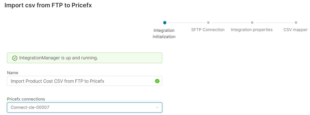310x115 pixels.
Task: Click the Name field label
Action: pos(13,73)
